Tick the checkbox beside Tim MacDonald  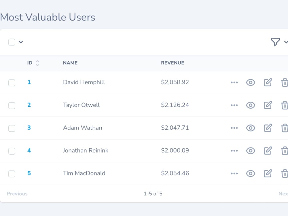12,174
